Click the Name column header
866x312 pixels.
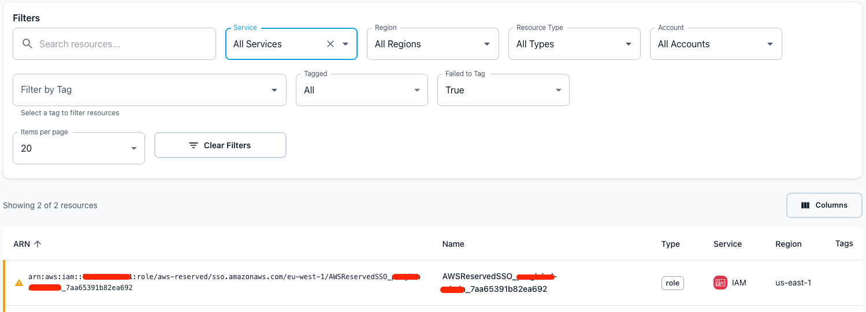(454, 244)
